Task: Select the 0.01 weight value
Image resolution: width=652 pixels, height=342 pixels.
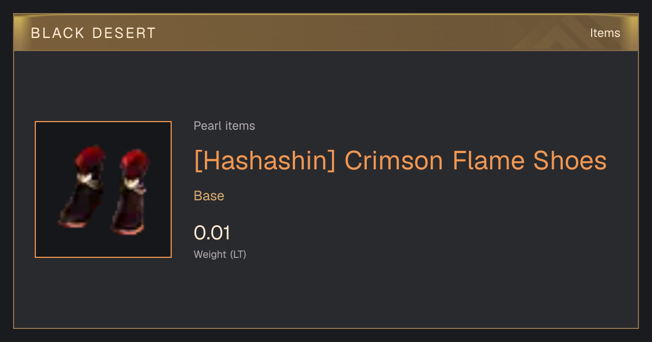Action: pos(212,233)
